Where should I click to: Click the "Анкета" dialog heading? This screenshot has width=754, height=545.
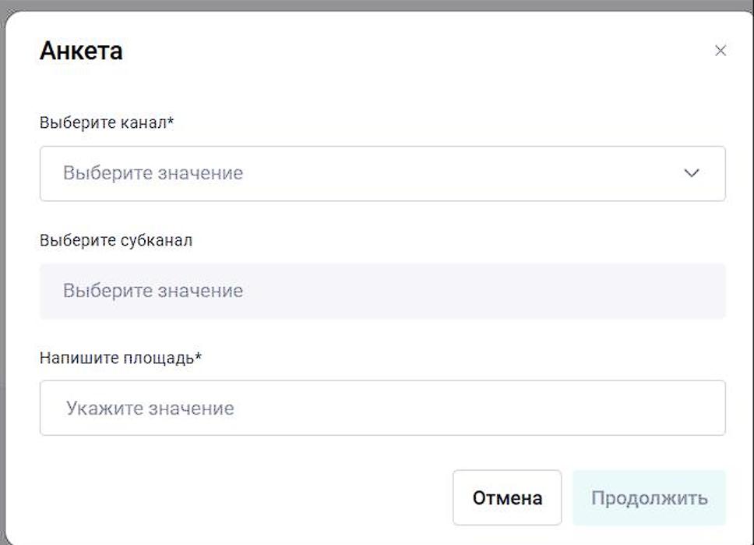point(81,51)
